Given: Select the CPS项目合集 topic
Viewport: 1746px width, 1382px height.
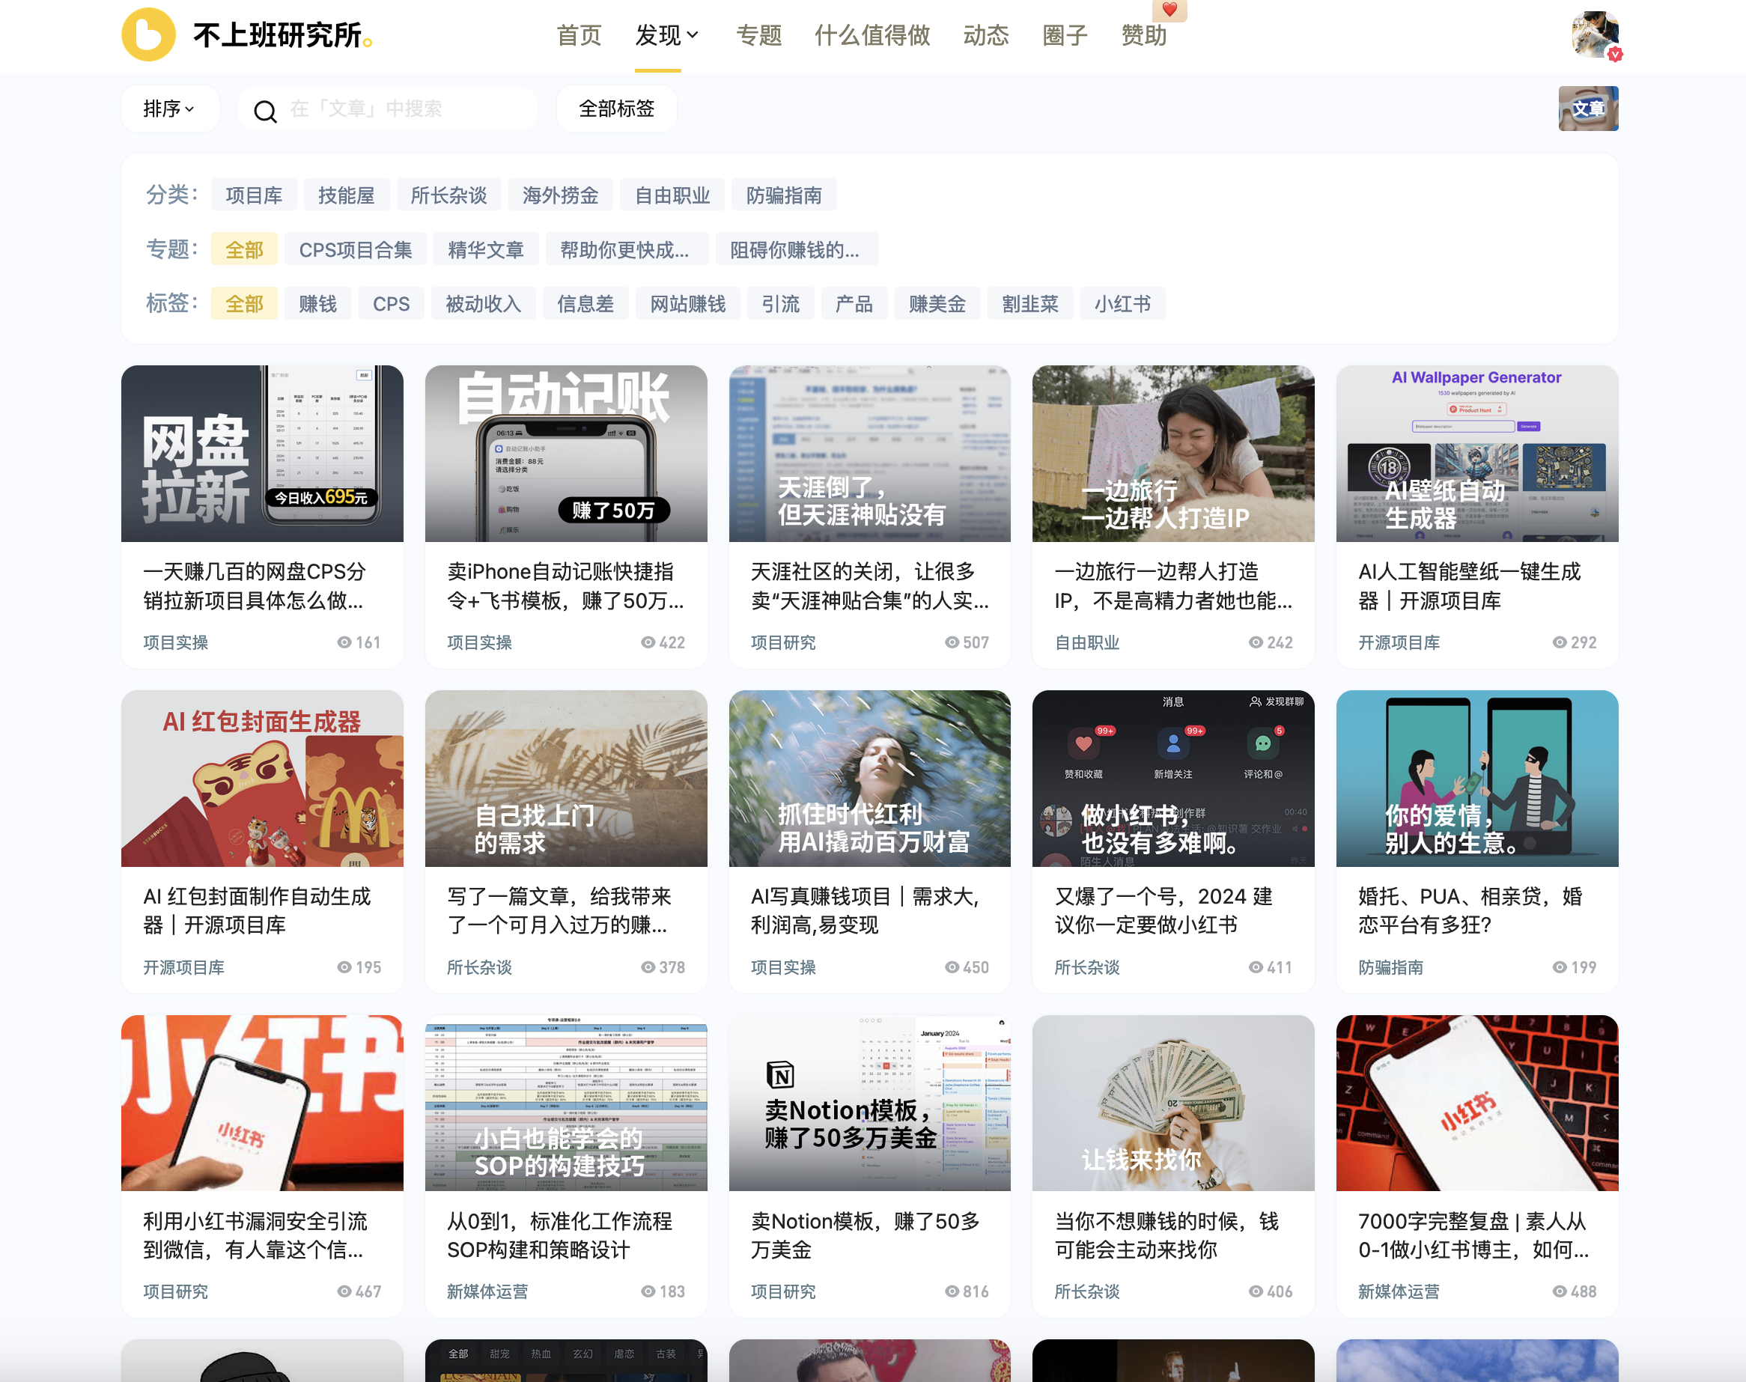Looking at the screenshot, I should click(x=356, y=249).
